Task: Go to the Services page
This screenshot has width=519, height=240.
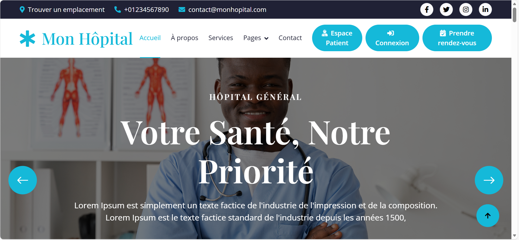Action: point(221,38)
